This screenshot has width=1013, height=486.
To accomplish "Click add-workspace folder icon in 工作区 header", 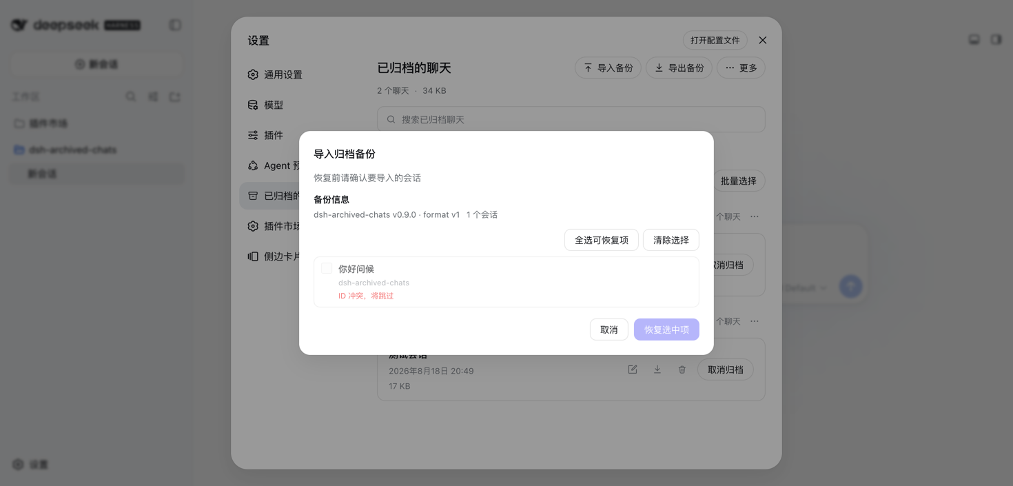I will pyautogui.click(x=175, y=97).
